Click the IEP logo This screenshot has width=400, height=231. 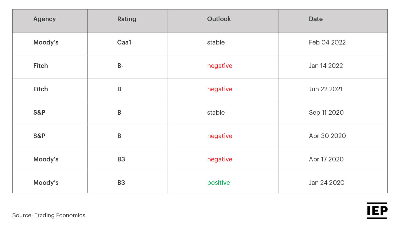[377, 211]
